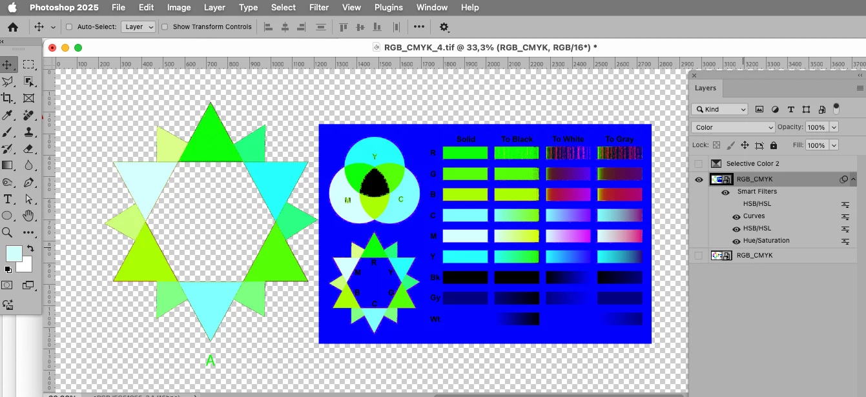Reset to default foreground/background colors
Screen dimensions: 866x397
click(x=8, y=270)
